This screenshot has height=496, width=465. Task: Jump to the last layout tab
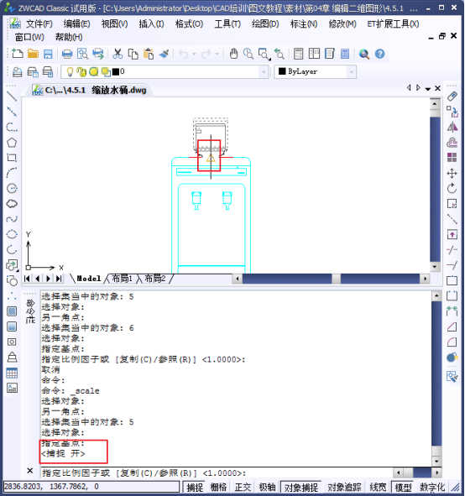(x=59, y=279)
